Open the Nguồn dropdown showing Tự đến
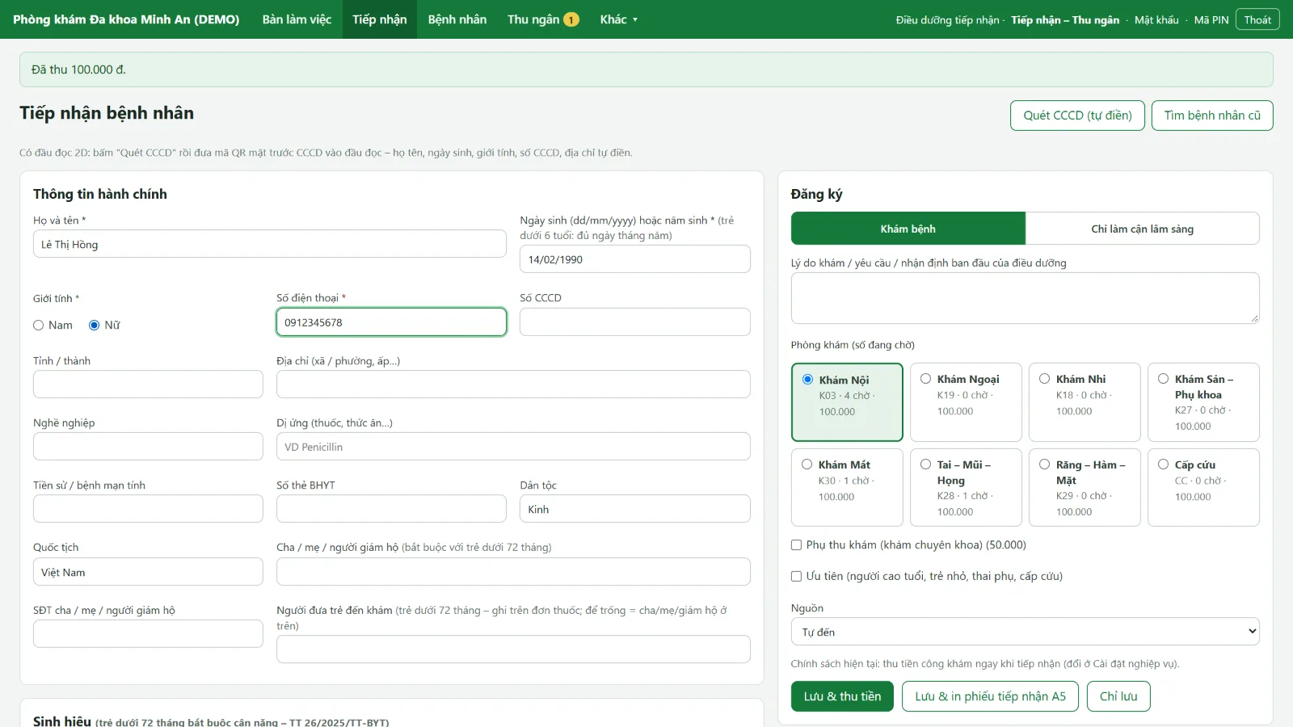Image resolution: width=1293 pixels, height=727 pixels. (x=1025, y=632)
